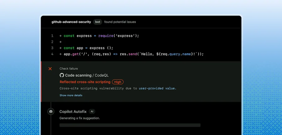This screenshot has width=282, height=135.
Task: Click the user-provided value link
Action: coord(158,88)
